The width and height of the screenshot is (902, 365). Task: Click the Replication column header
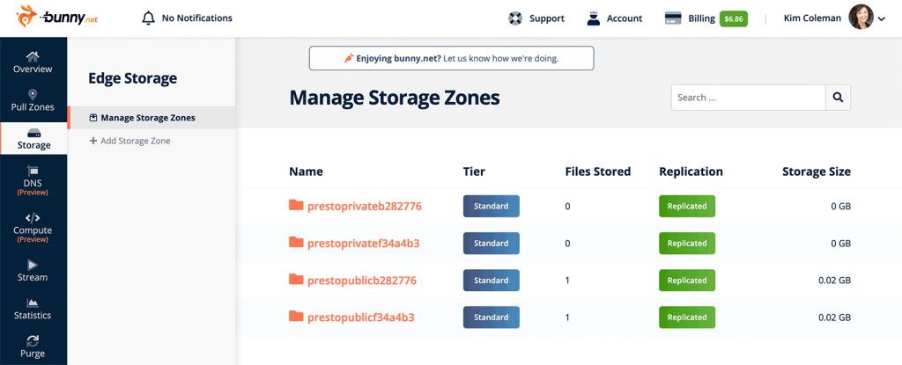(x=691, y=172)
